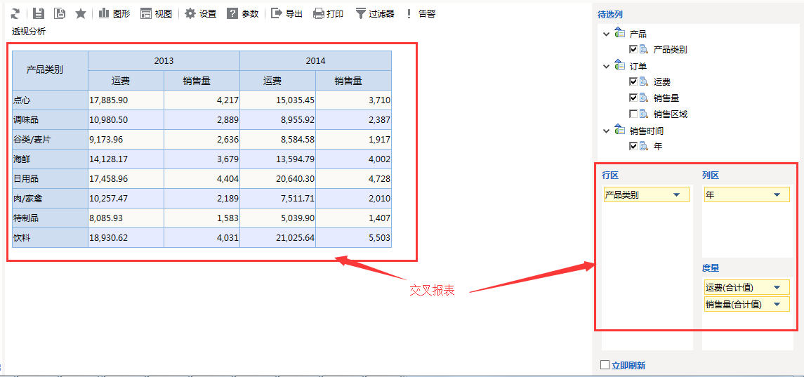Check the 销售区域 checkbox
804x377 pixels.
click(633, 114)
